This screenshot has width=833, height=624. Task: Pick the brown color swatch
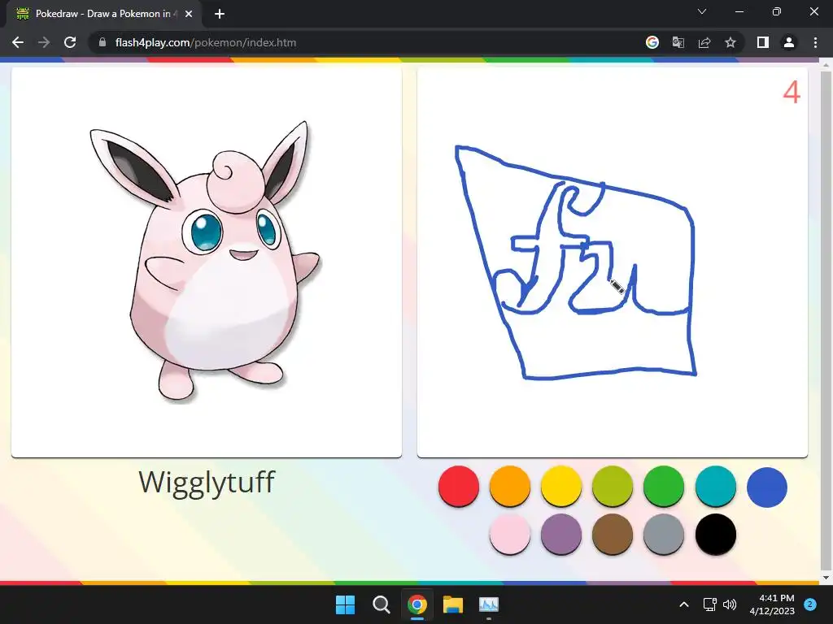tap(613, 534)
